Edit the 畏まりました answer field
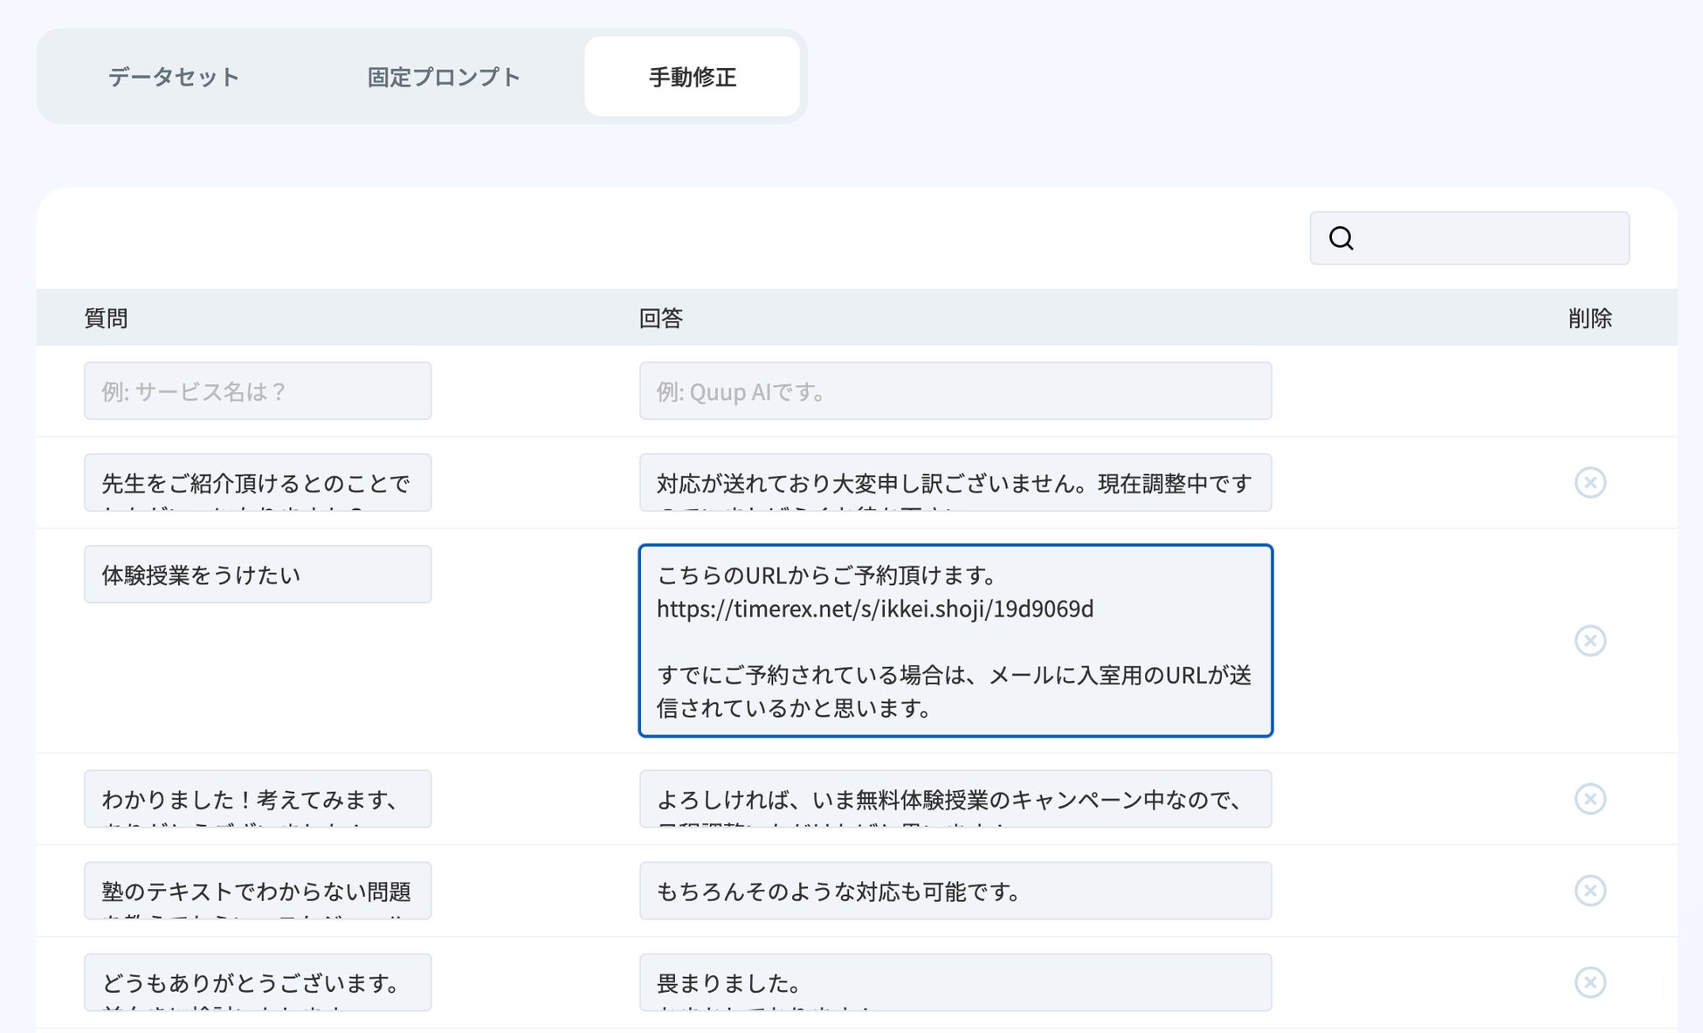 click(x=955, y=981)
